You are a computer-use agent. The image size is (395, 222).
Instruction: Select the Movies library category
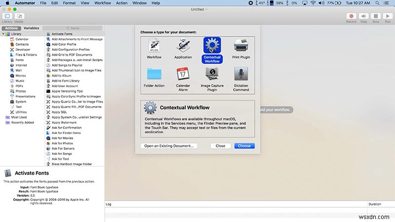tap(20, 75)
